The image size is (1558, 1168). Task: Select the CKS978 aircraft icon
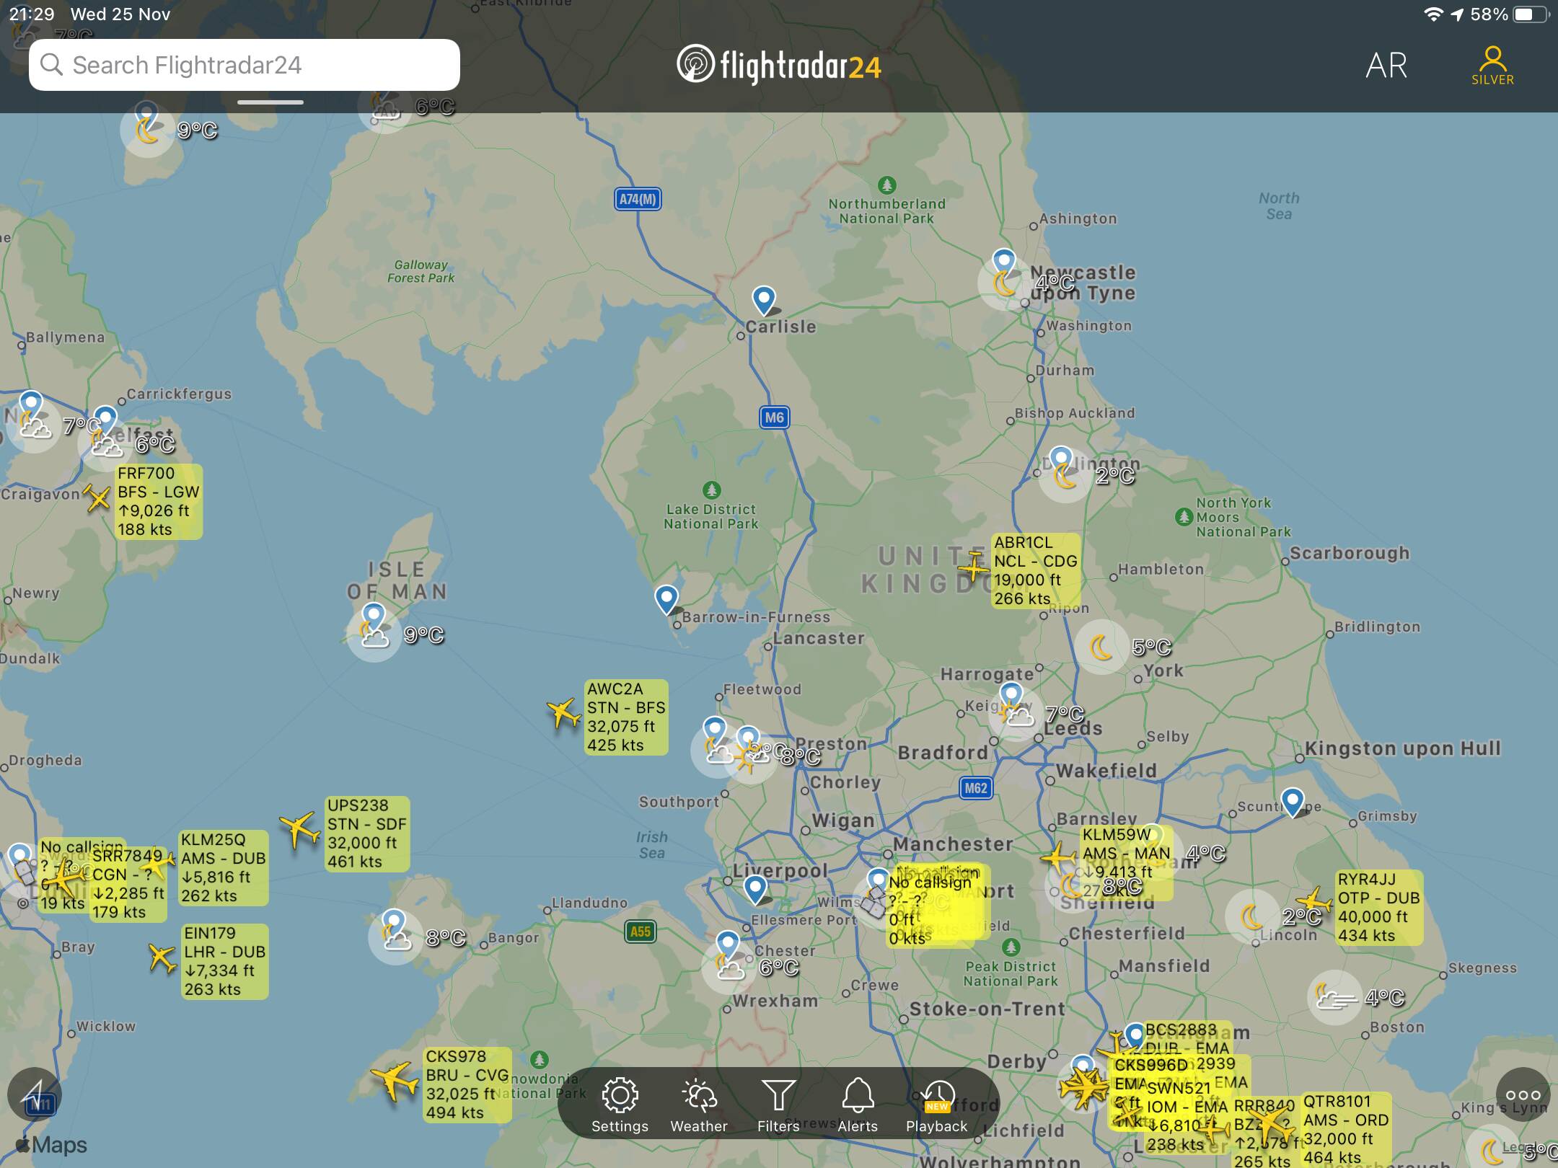394,1081
